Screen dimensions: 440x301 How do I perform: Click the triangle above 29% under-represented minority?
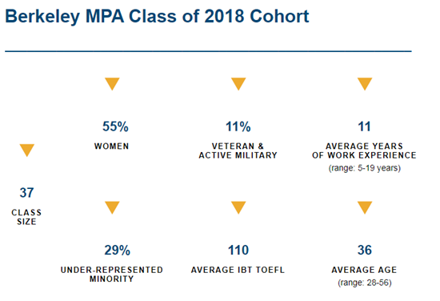tap(112, 207)
